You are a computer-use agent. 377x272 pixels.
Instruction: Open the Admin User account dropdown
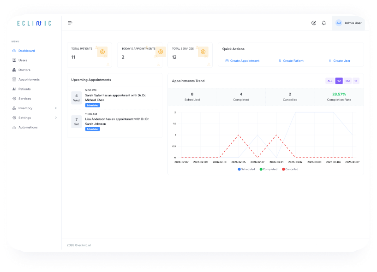click(348, 23)
